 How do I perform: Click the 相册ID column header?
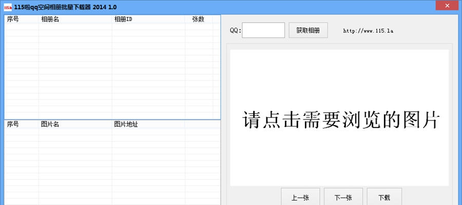pyautogui.click(x=148, y=19)
